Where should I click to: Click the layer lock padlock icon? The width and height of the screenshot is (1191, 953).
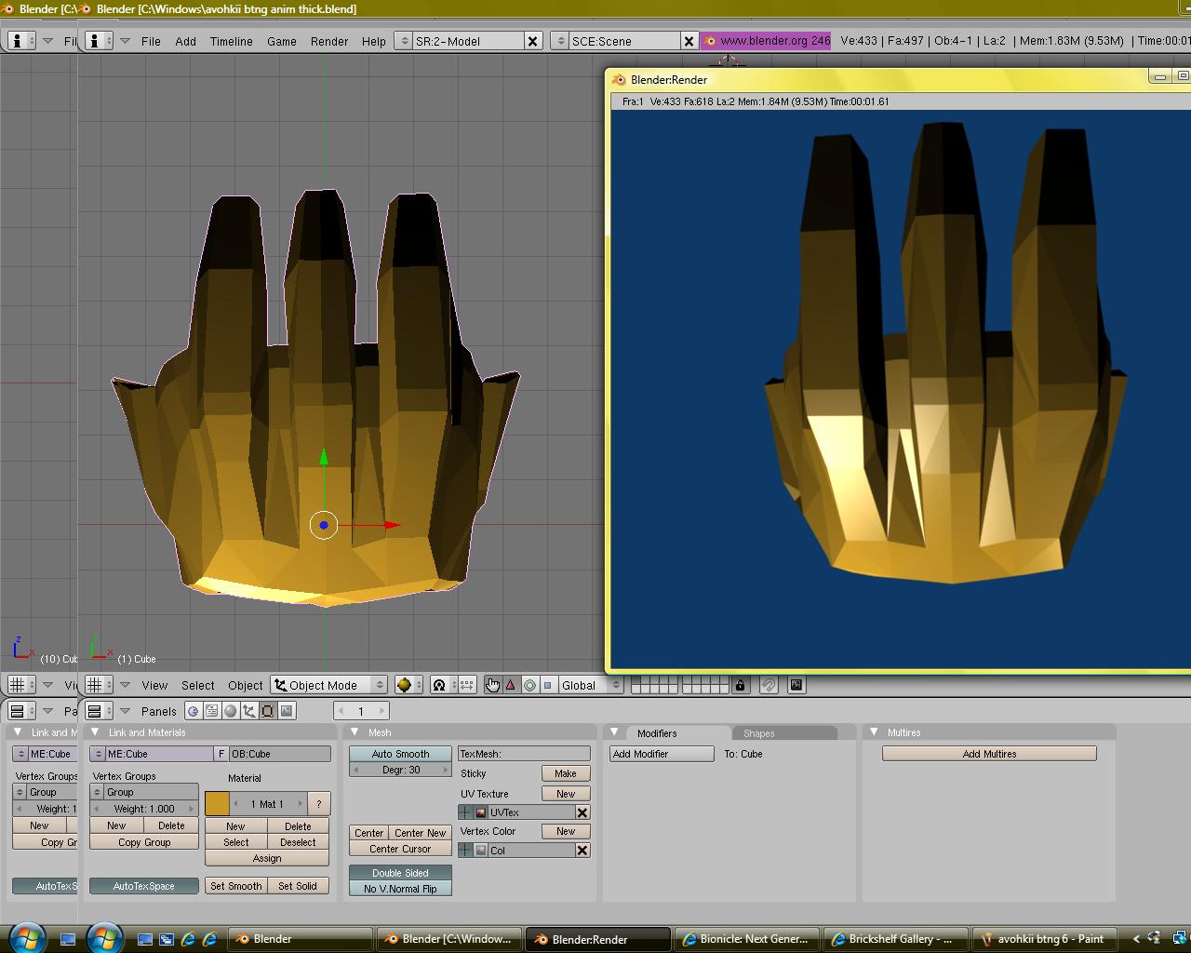pos(740,685)
